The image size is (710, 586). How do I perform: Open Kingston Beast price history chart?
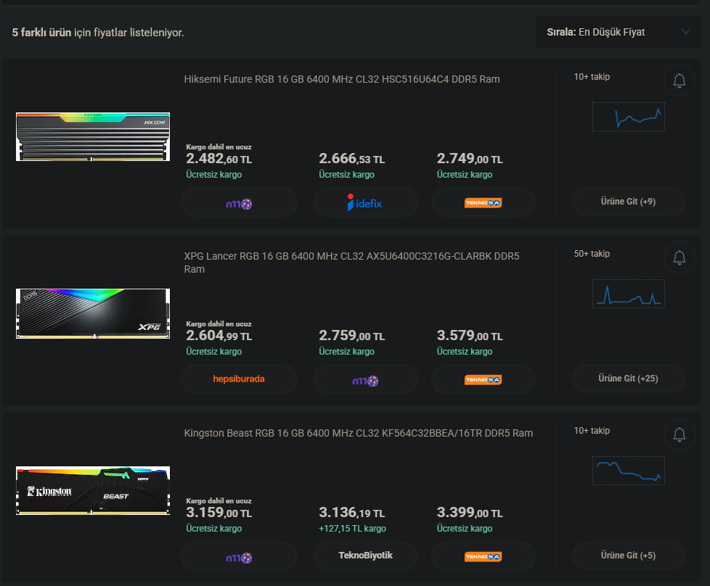[629, 471]
